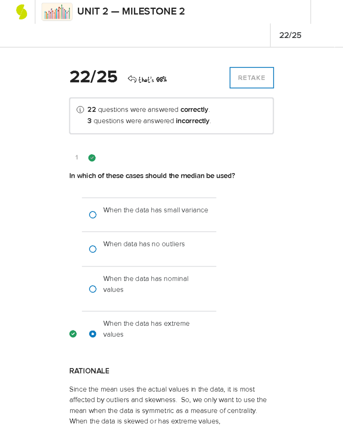Select 'When data has no outliers'

(93, 249)
